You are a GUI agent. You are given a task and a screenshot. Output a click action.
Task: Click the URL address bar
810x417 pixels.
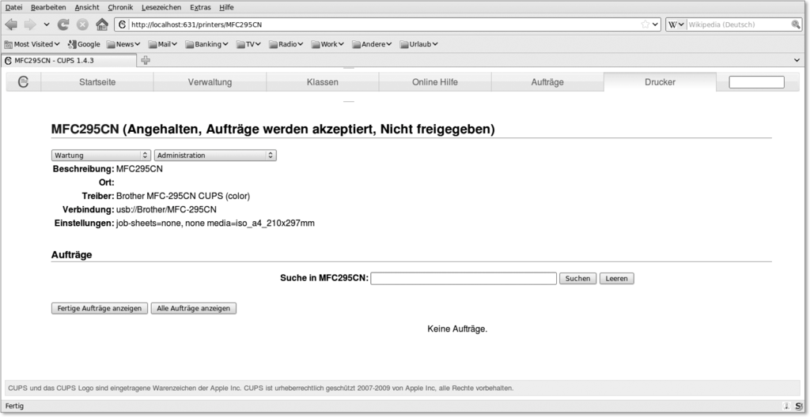(380, 24)
